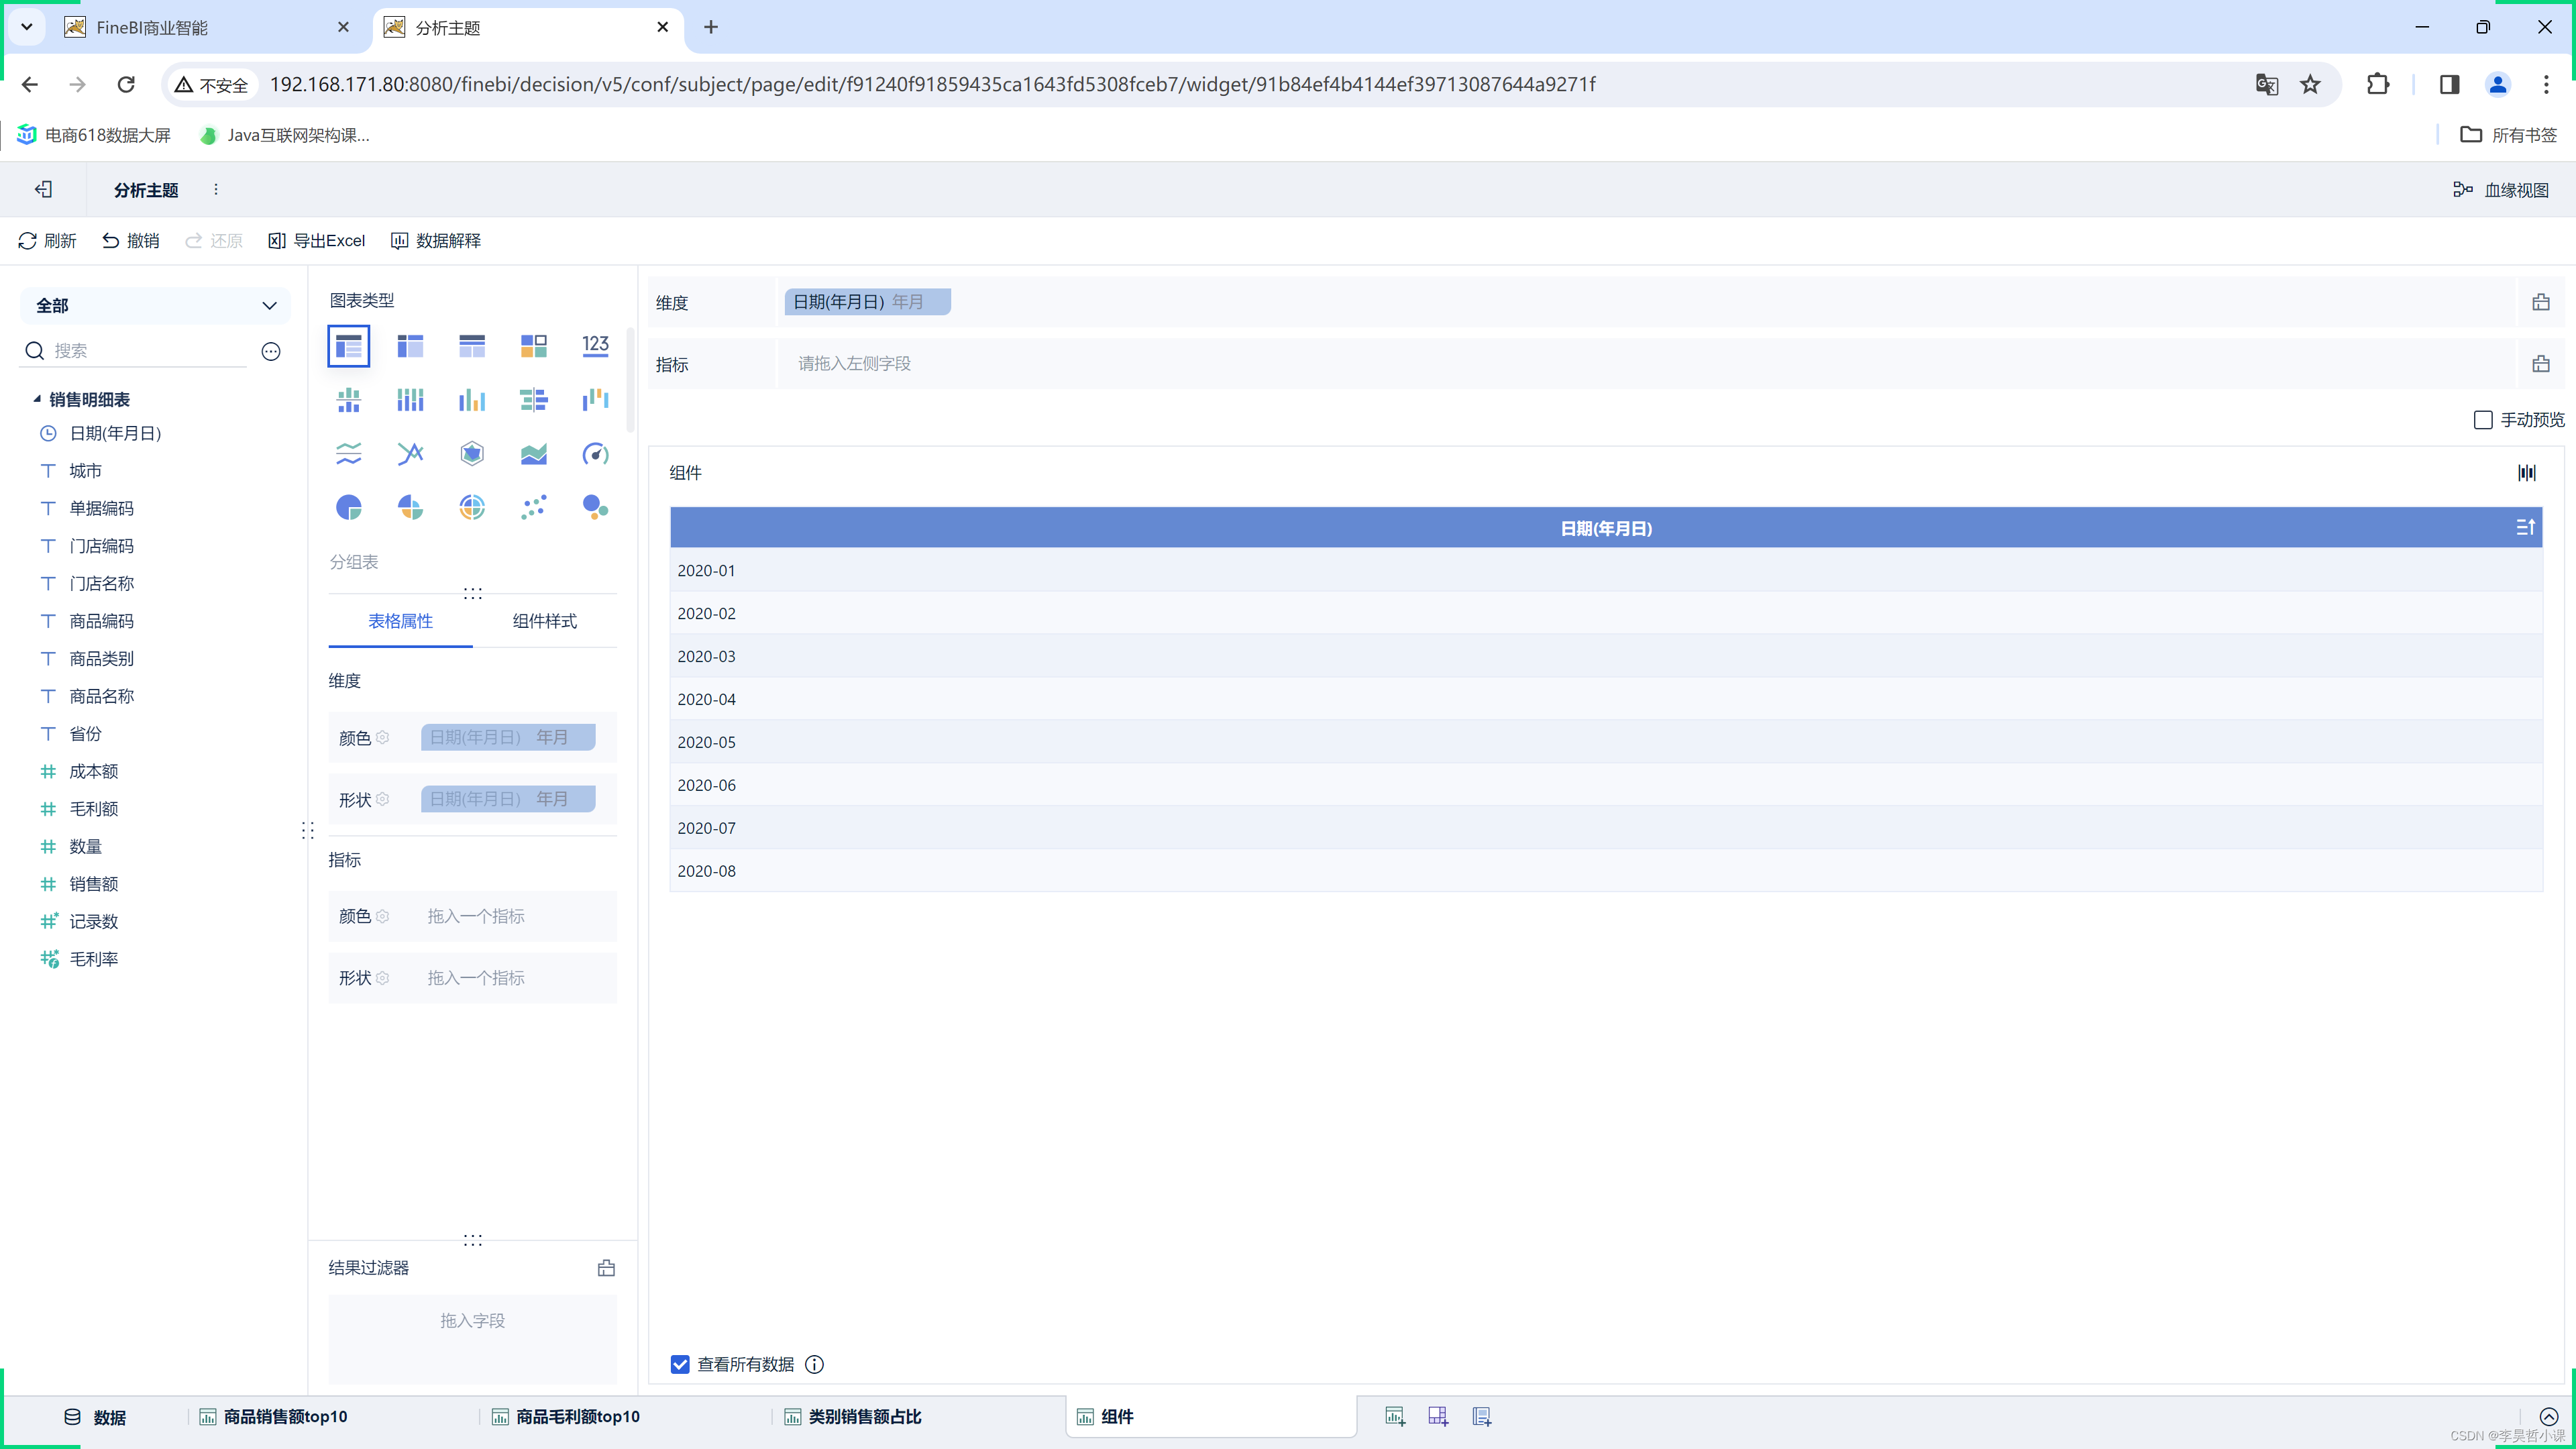Select the partitioned column chart type

[348, 400]
